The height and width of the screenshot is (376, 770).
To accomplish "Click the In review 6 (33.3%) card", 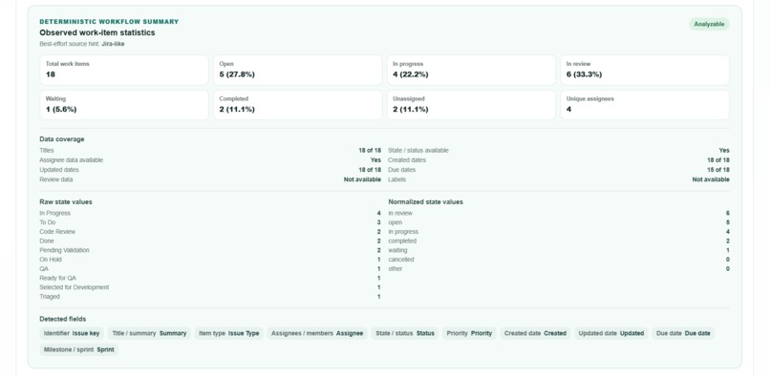I will click(645, 70).
